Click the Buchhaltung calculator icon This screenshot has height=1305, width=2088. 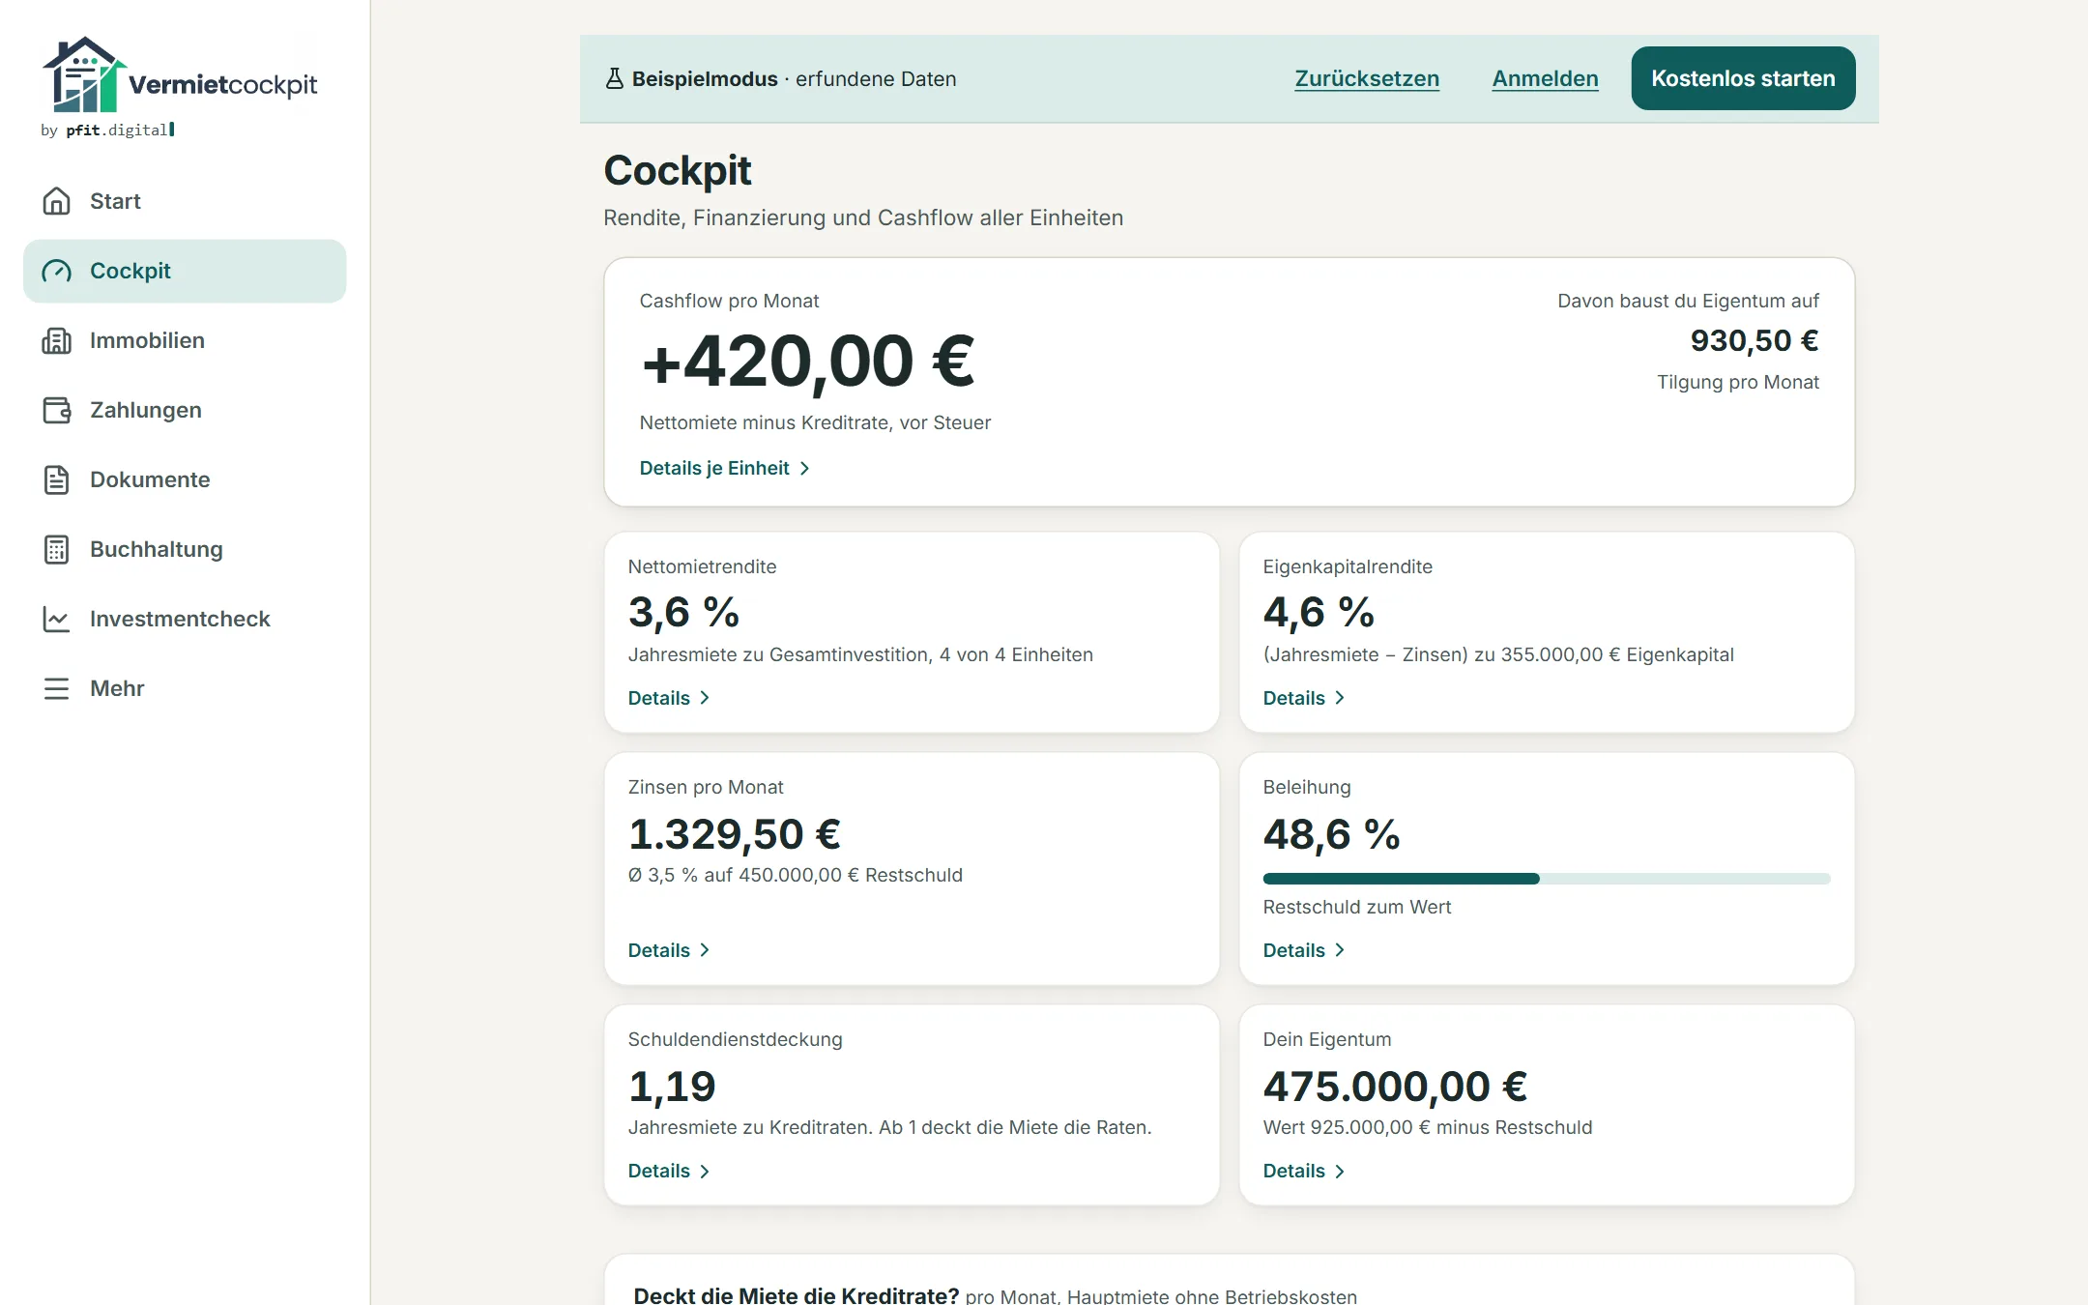pyautogui.click(x=57, y=549)
